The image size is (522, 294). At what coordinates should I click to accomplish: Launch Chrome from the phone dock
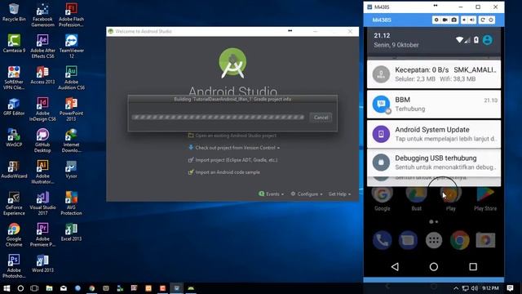pos(460,240)
